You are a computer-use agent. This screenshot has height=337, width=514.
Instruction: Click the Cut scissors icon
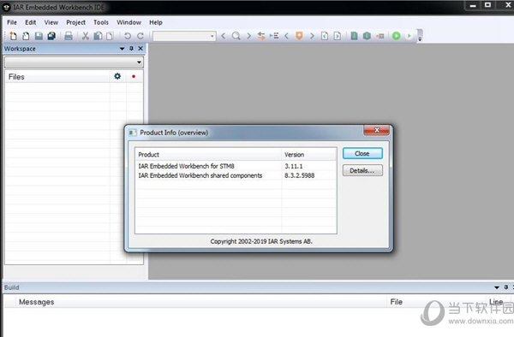pos(86,36)
